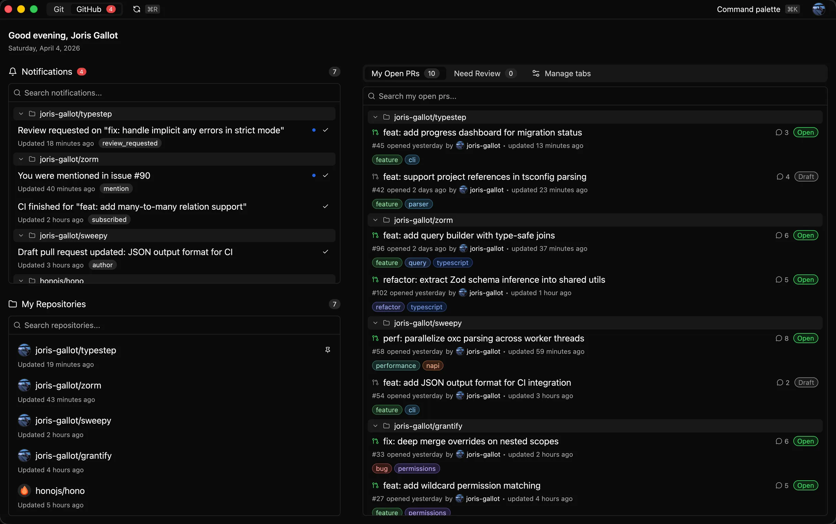
Task: Click the branch icon next to 'feat: add query builder'
Action: pyautogui.click(x=376, y=235)
